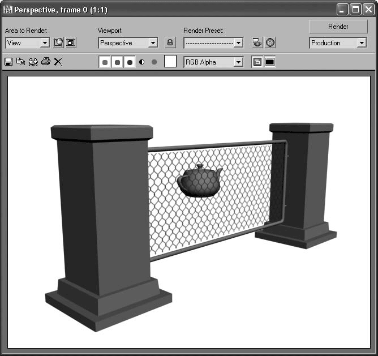Expand the RGB Alpha channel dropdown
The image size is (378, 356).
pos(238,62)
